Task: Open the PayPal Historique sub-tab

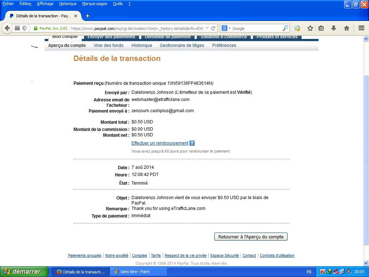Action: click(142, 45)
